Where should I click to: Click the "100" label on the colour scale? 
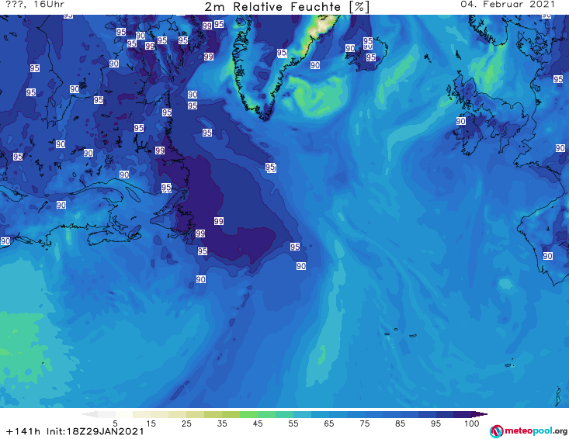(472, 423)
